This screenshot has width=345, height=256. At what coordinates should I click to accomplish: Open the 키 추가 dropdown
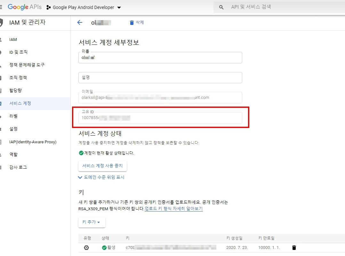tap(92, 222)
